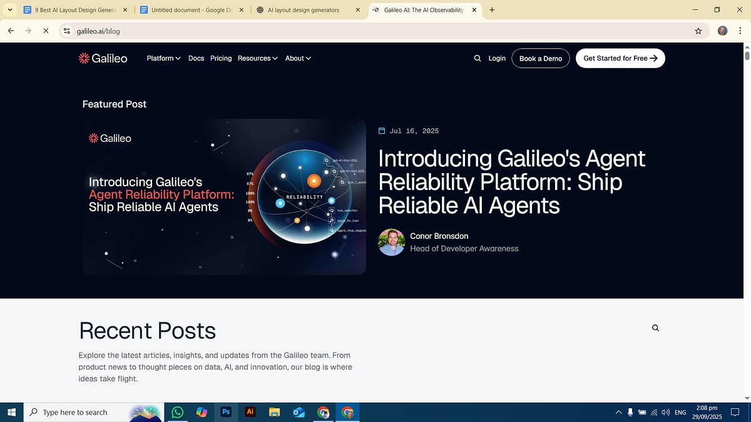Click the Get Started for Free button
The image size is (751, 422).
point(620,58)
